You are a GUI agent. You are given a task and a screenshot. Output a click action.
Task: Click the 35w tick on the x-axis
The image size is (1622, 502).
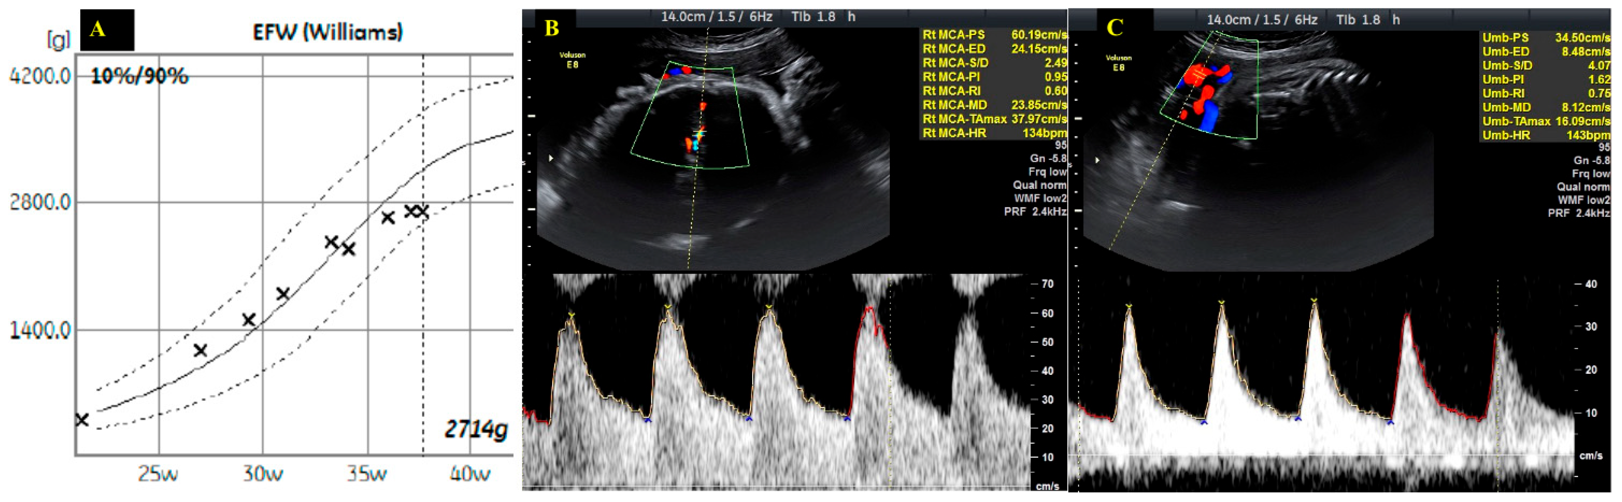(367, 473)
